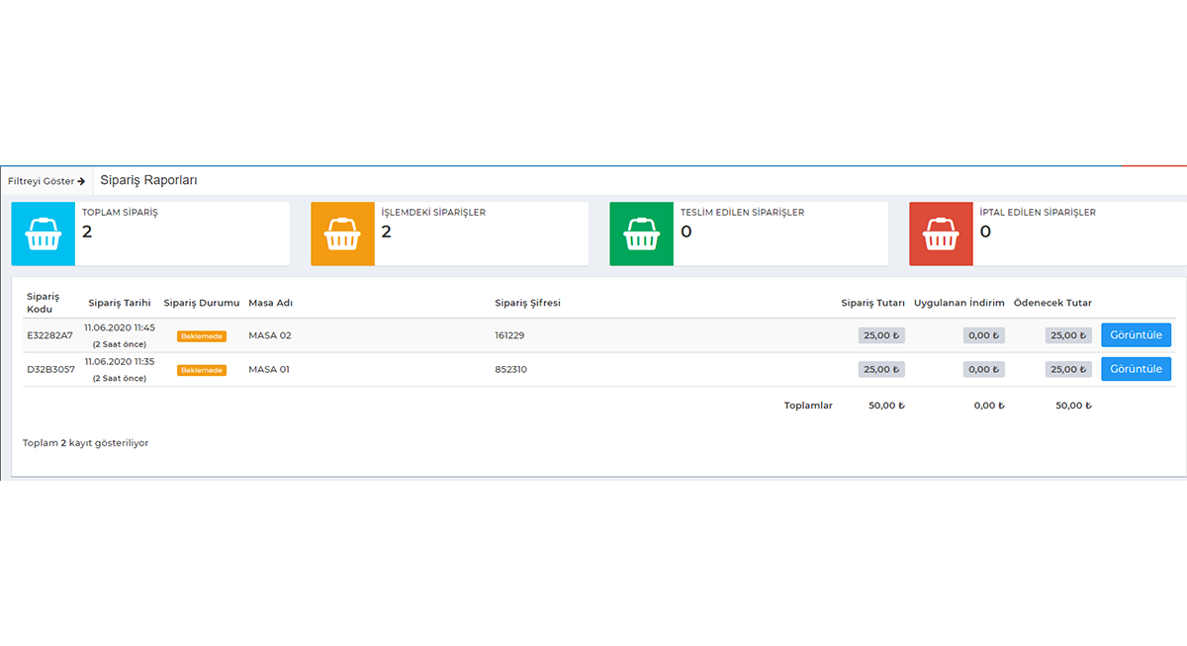Select order code E32282A7
The height and width of the screenshot is (646, 1187).
pos(49,335)
